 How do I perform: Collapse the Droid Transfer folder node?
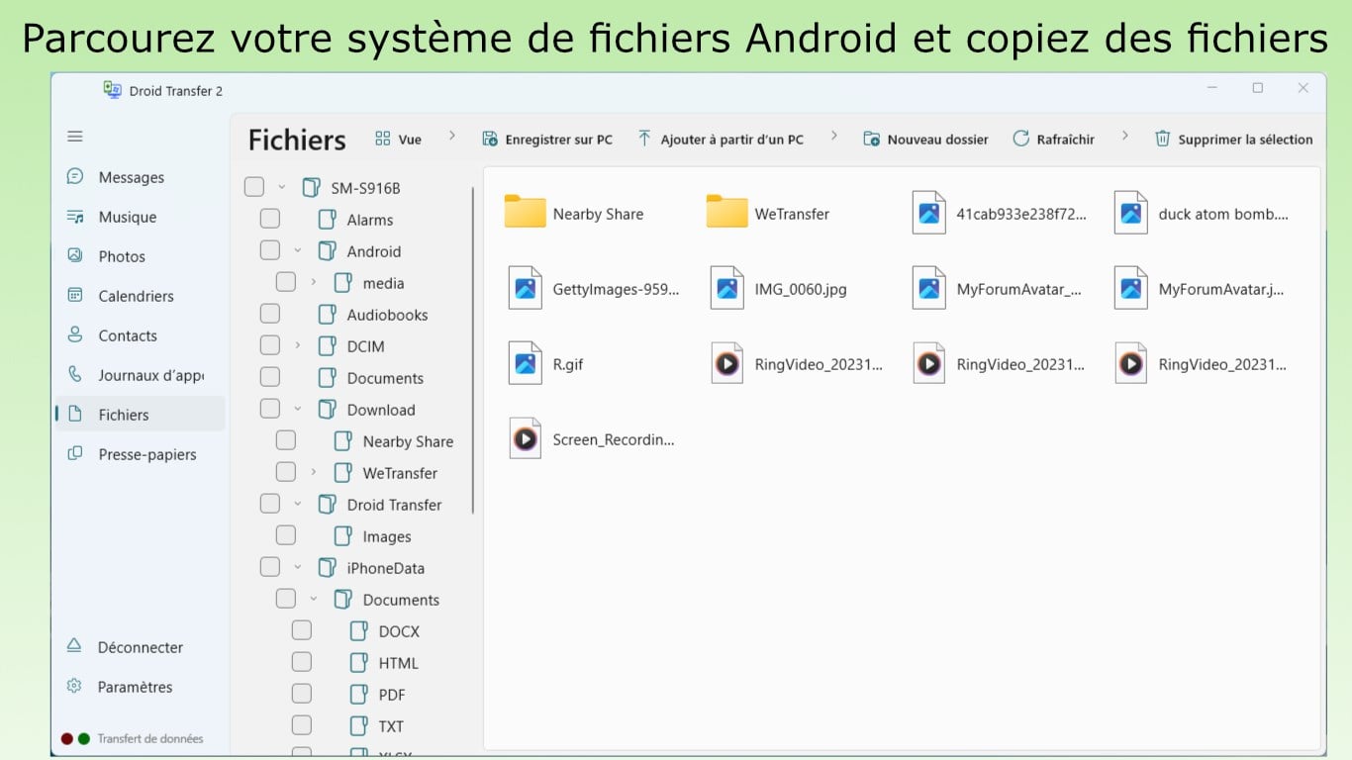coord(298,504)
